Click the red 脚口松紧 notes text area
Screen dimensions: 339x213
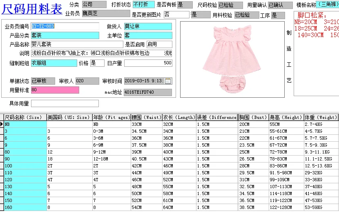[x=316, y=53]
